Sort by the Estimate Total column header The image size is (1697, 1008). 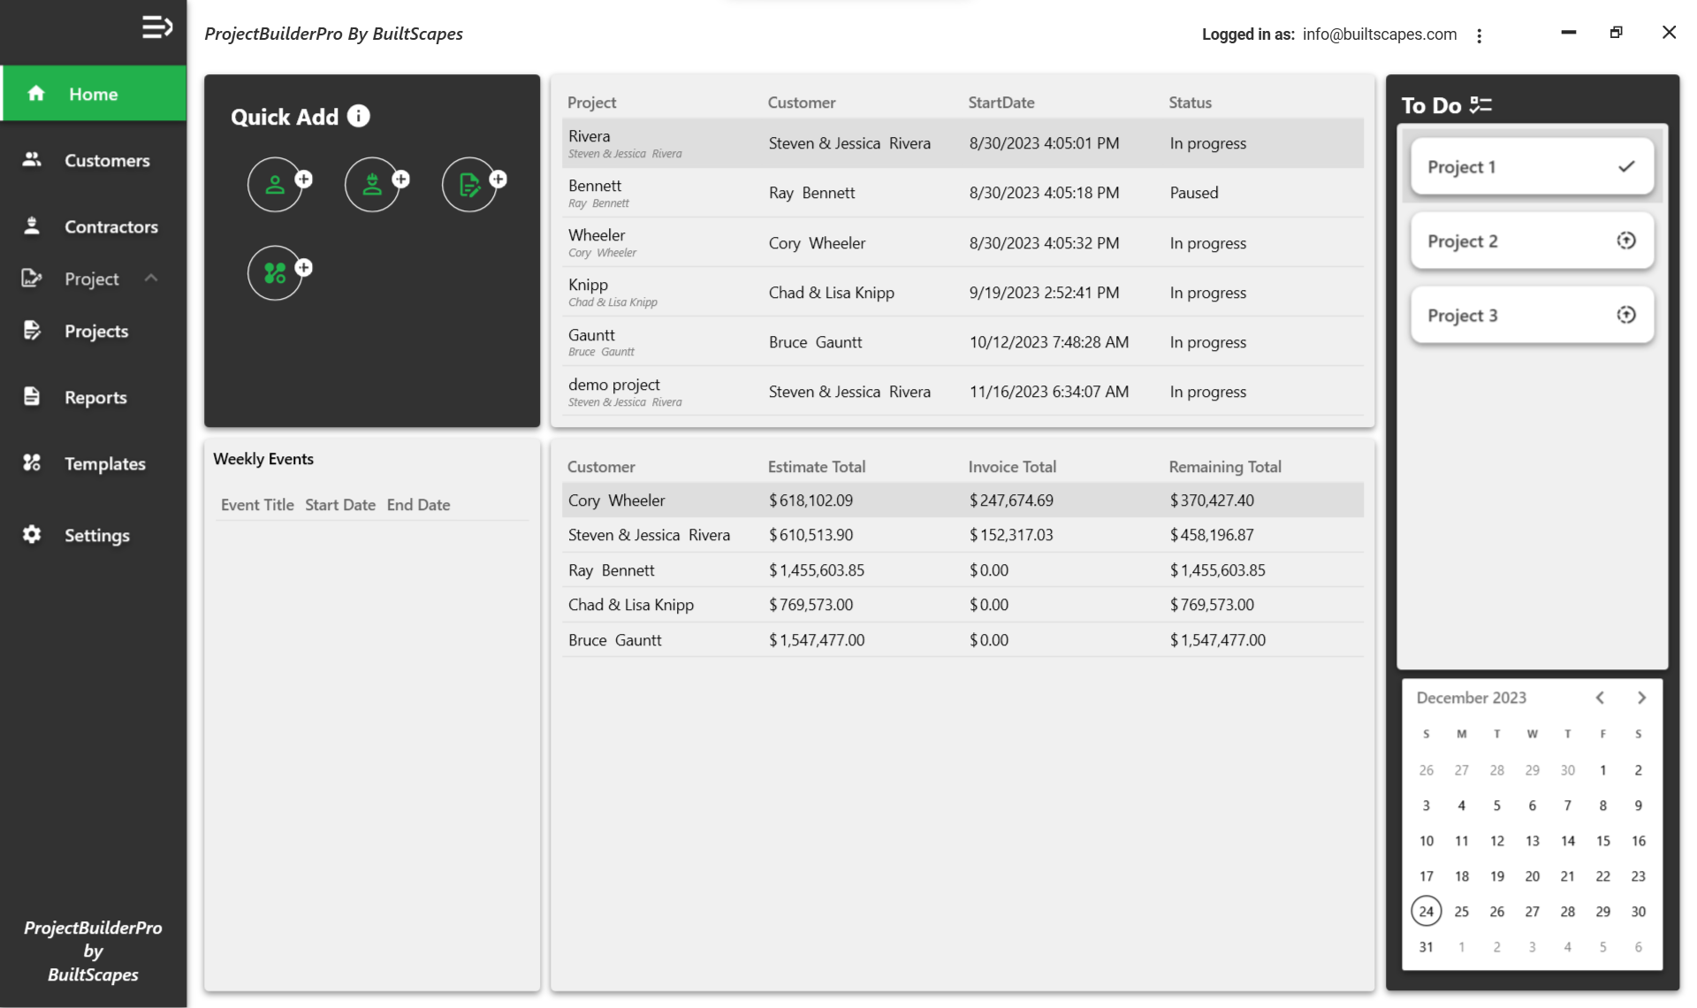pos(816,467)
